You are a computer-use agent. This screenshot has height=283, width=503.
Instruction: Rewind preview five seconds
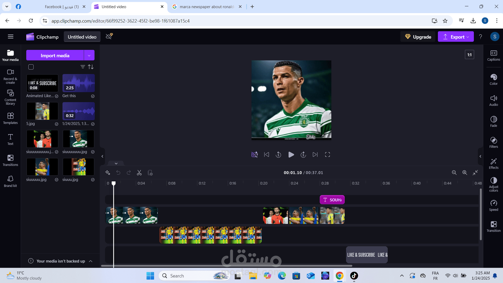click(279, 155)
